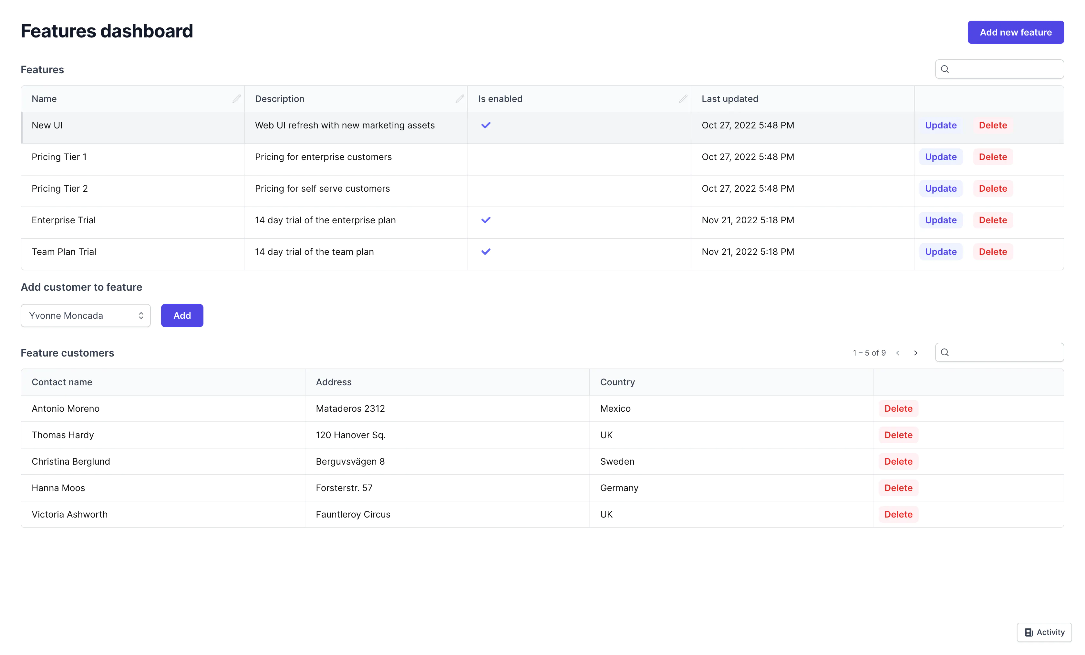Image resolution: width=1085 pixels, height=655 pixels.
Task: Click the Is enabled column header
Action: (x=579, y=98)
